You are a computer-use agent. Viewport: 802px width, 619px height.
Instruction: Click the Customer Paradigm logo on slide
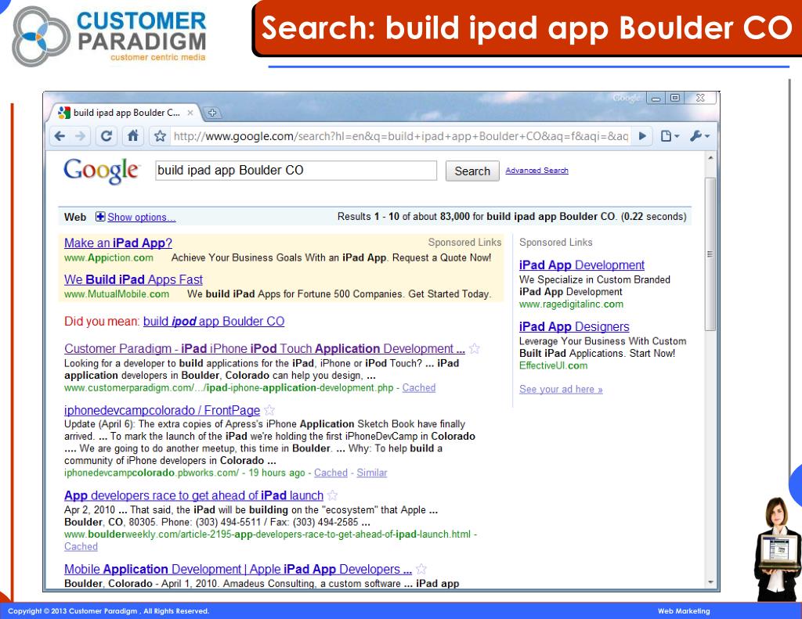pyautogui.click(x=109, y=36)
